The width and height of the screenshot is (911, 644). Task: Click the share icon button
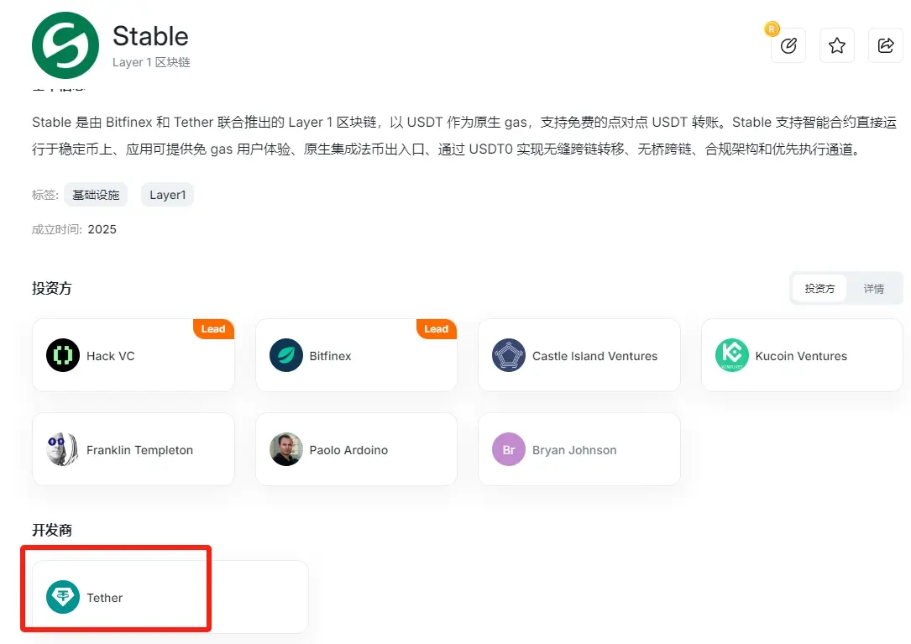[x=886, y=45]
